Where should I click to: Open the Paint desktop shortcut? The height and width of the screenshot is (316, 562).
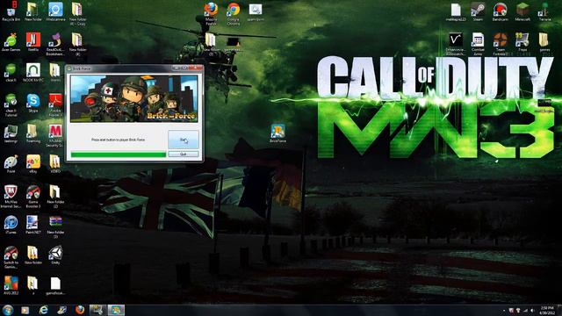pos(11,164)
